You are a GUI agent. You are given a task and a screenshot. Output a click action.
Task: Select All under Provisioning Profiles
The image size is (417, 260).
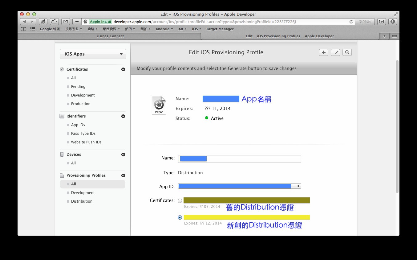[93, 184]
